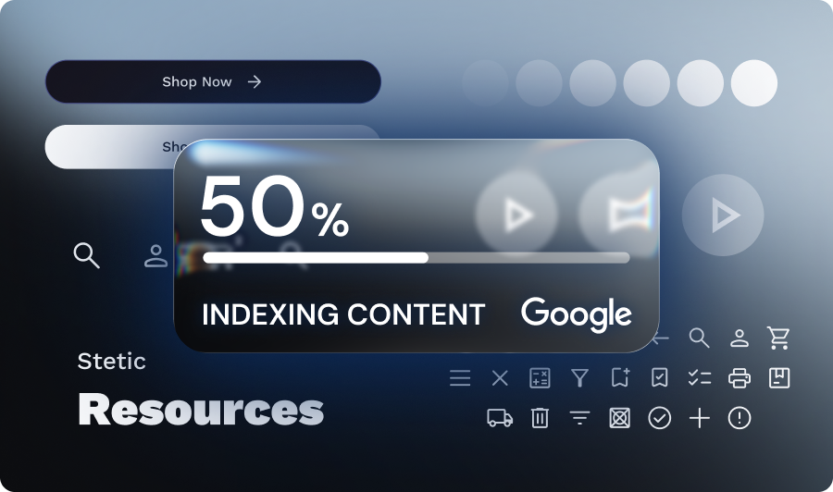The height and width of the screenshot is (492, 833).
Task: Open the hamburger menu icon
Action: tap(460, 378)
